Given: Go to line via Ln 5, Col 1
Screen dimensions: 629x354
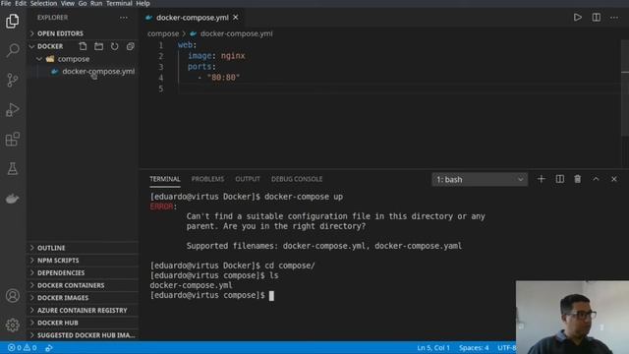Looking at the screenshot, I should [x=433, y=347].
